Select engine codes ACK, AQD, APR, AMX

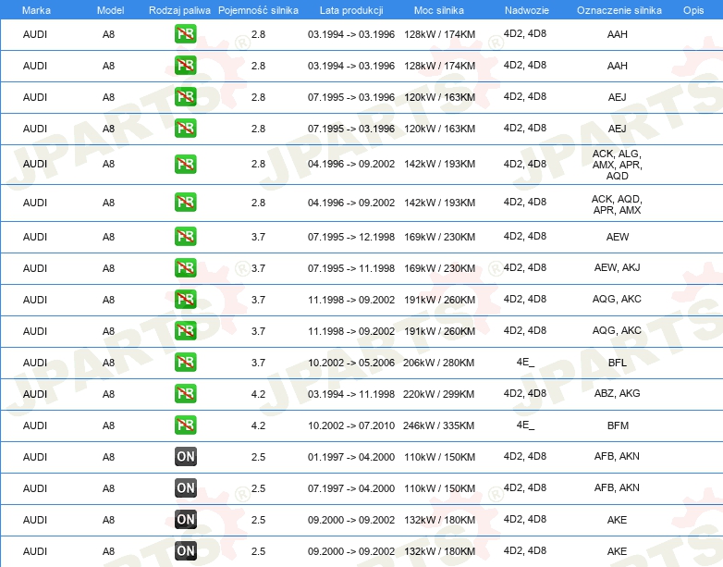pyautogui.click(x=617, y=204)
